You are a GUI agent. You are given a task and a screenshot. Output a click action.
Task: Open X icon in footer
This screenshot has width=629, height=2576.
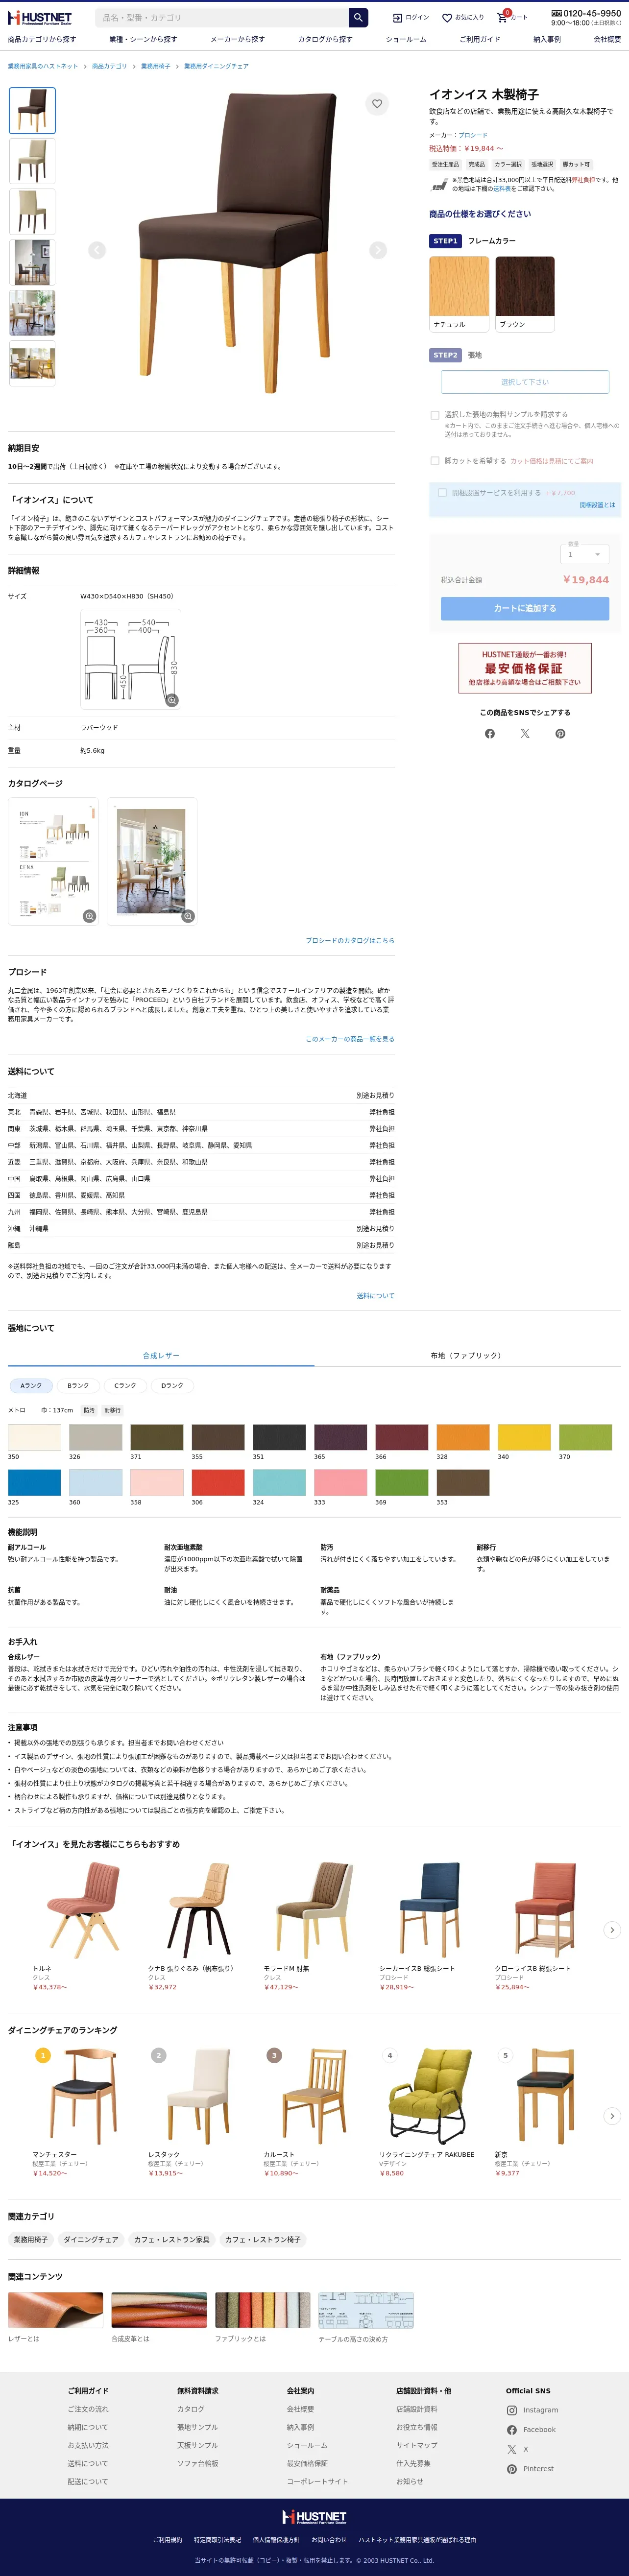[x=512, y=2449]
